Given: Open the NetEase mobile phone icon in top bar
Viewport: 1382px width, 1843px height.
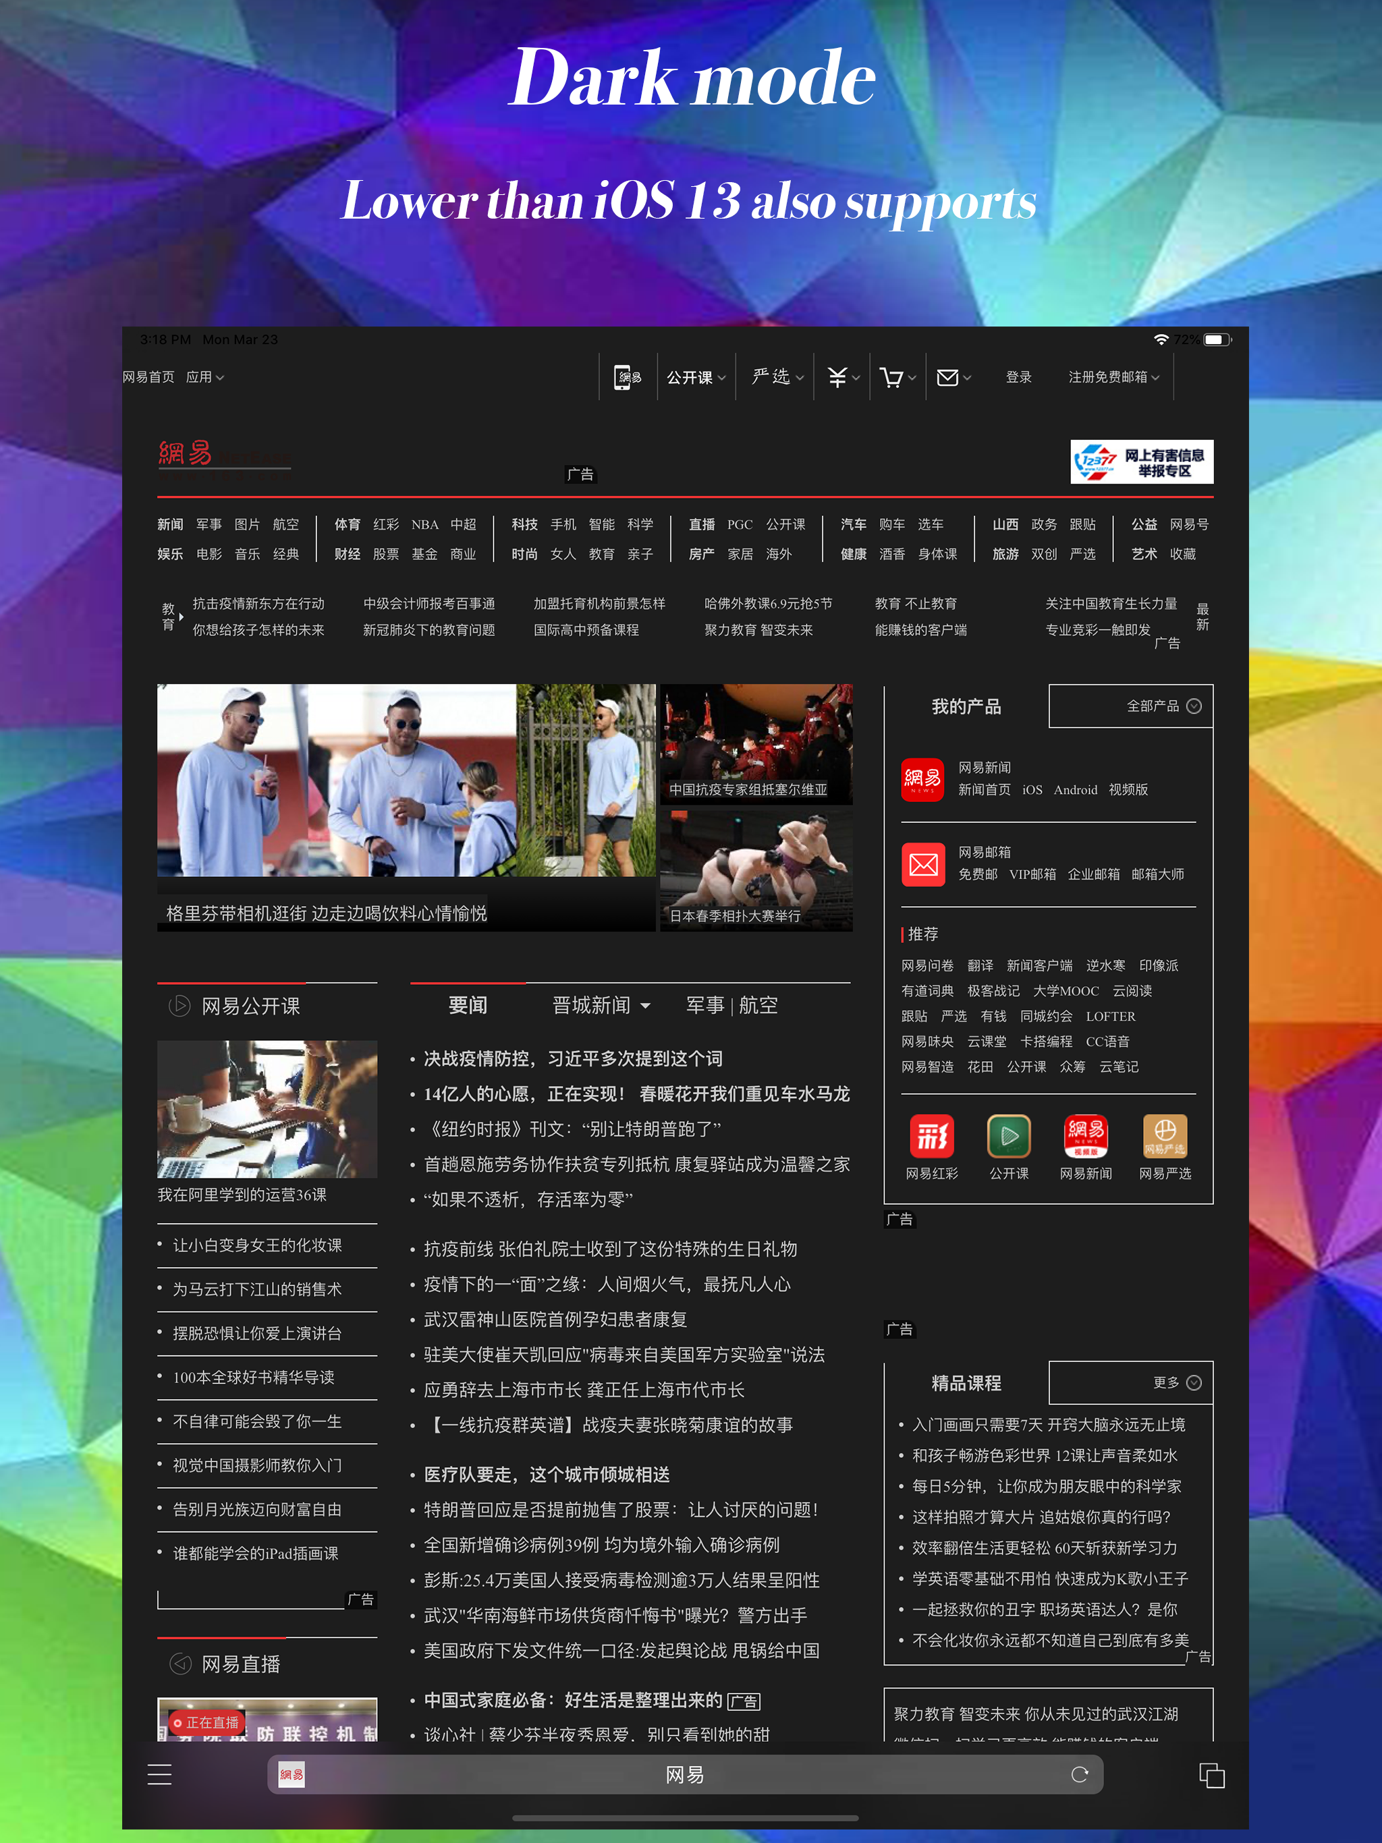Looking at the screenshot, I should [627, 376].
